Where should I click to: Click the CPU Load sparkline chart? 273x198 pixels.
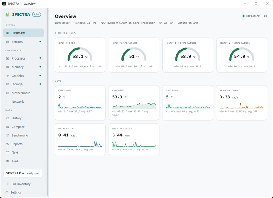[80, 106]
